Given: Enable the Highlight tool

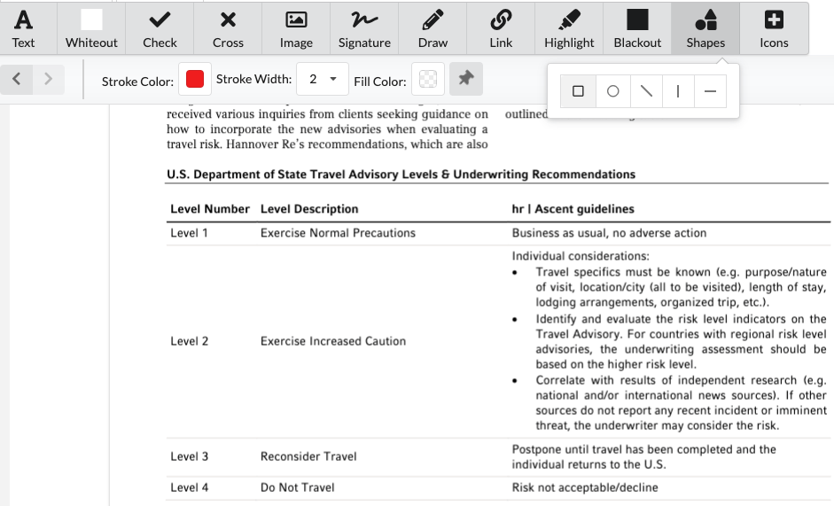Looking at the screenshot, I should 569,28.
